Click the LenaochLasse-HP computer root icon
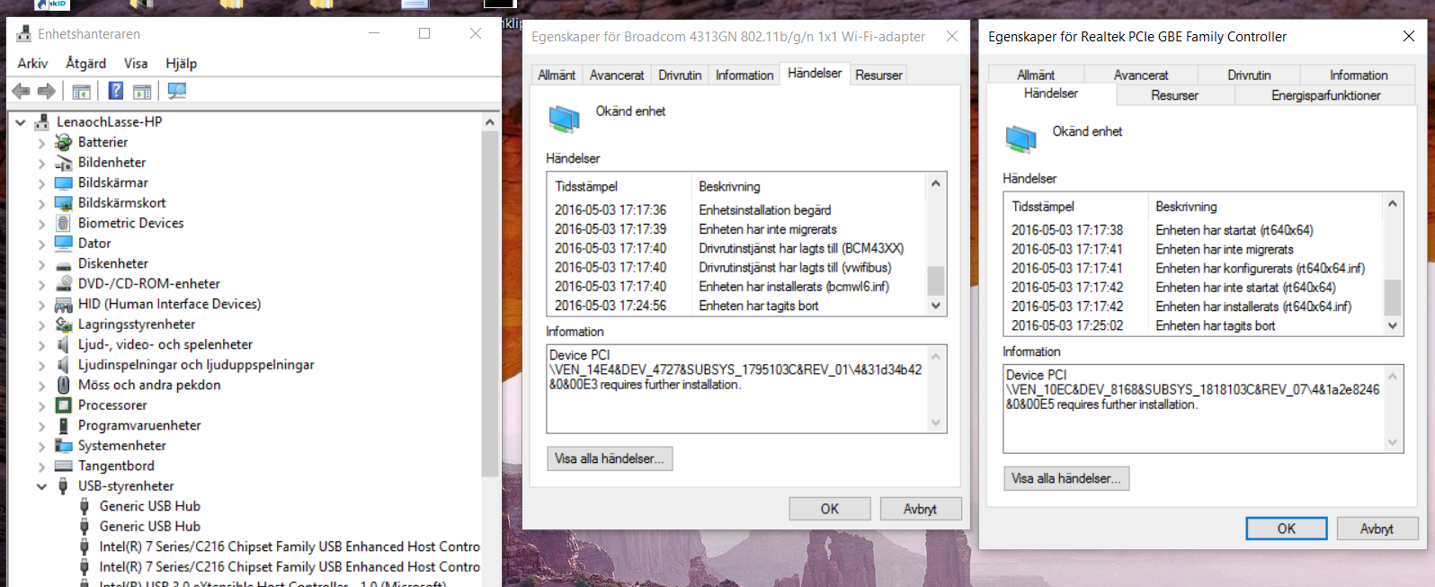The width and height of the screenshot is (1435, 587). coord(41,122)
